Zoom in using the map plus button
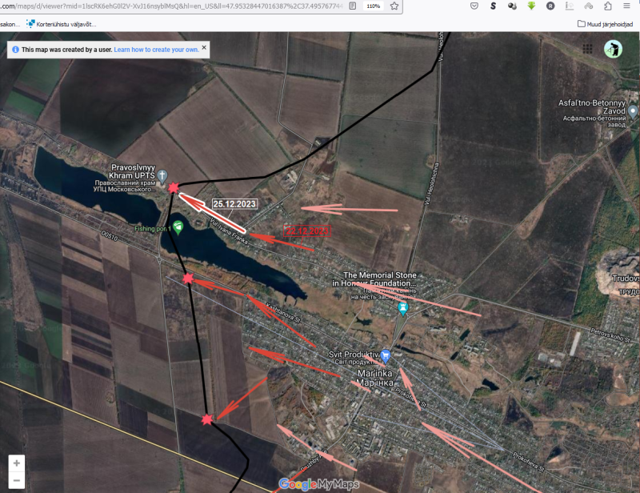Screen dimensions: 640x493 click(x=18, y=463)
